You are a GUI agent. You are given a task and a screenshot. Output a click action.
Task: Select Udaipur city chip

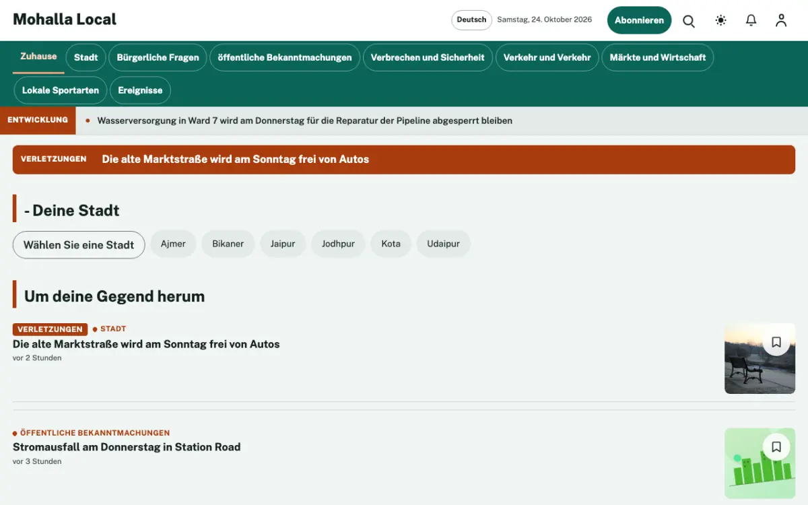click(443, 244)
